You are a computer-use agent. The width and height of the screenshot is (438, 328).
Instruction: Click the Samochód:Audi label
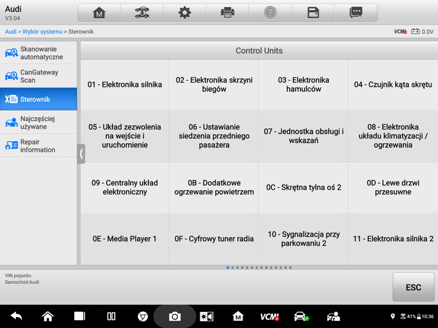[22, 282]
